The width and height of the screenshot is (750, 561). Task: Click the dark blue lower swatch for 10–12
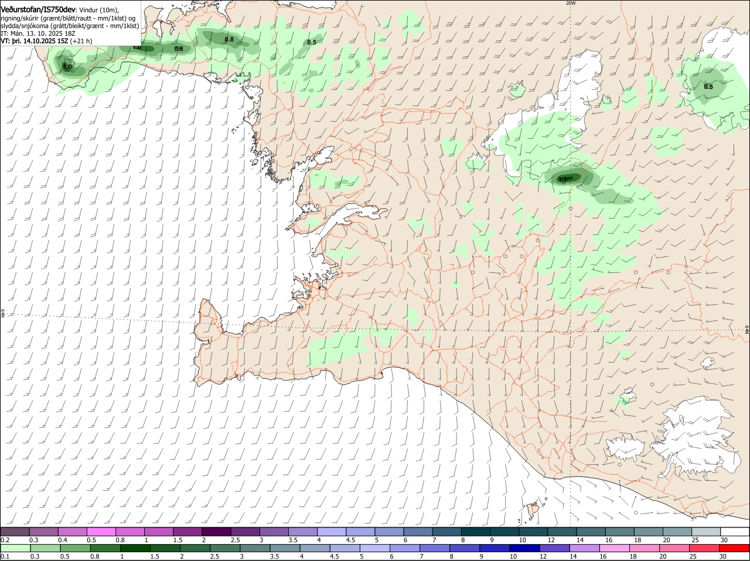click(525, 548)
